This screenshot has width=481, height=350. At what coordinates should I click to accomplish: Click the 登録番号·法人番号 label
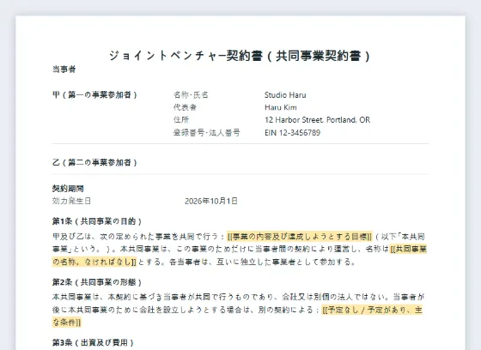(207, 132)
